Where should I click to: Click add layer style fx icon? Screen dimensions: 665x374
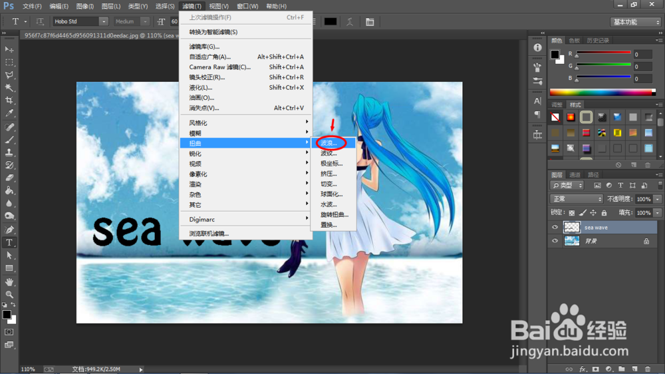(583, 369)
